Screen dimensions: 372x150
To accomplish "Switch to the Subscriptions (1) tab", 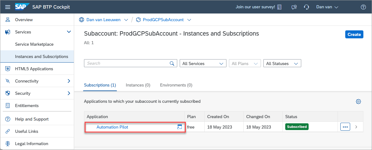I will point(100,85).
